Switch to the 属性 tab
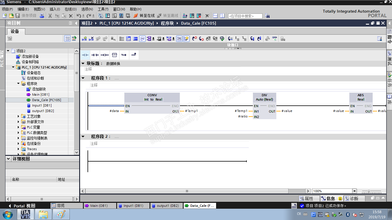 [309, 199]
